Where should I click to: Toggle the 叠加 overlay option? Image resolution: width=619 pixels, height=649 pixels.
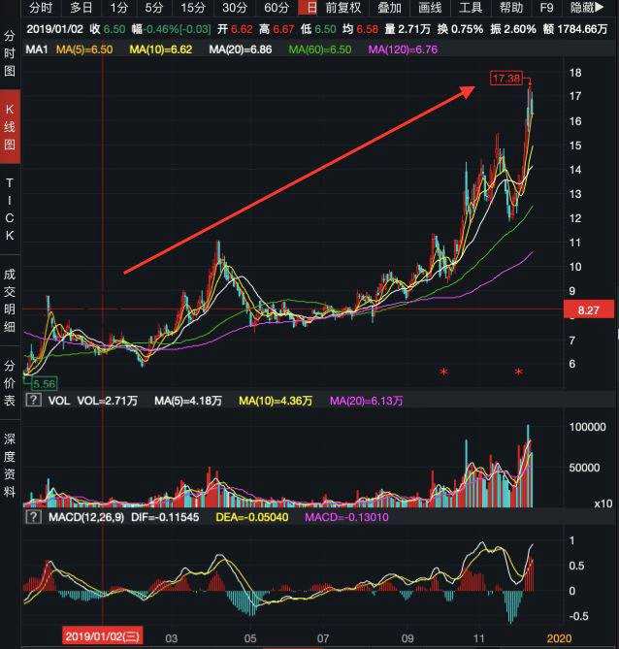[389, 8]
